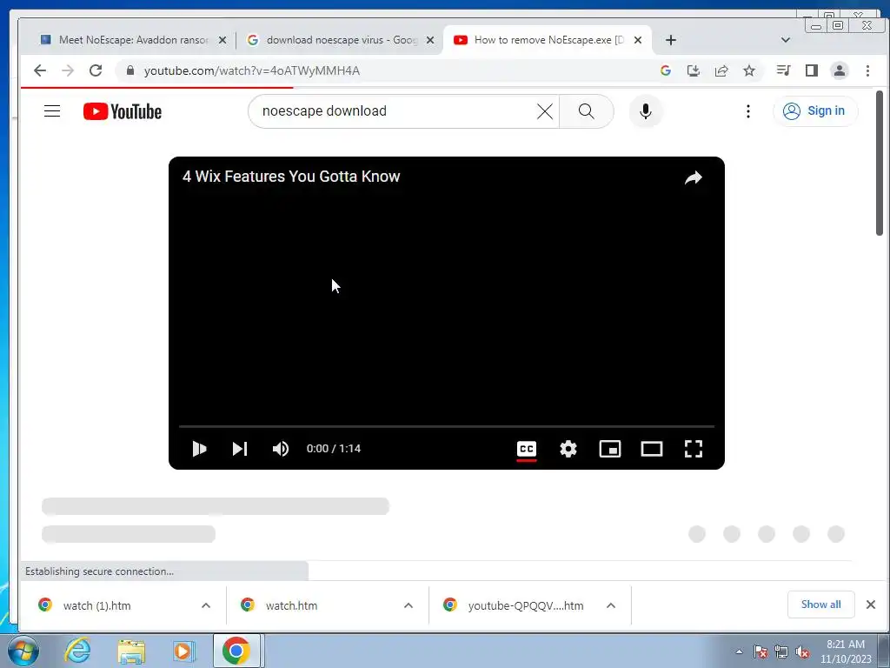Clear the YouTube search query
The width and height of the screenshot is (890, 668).
point(545,111)
